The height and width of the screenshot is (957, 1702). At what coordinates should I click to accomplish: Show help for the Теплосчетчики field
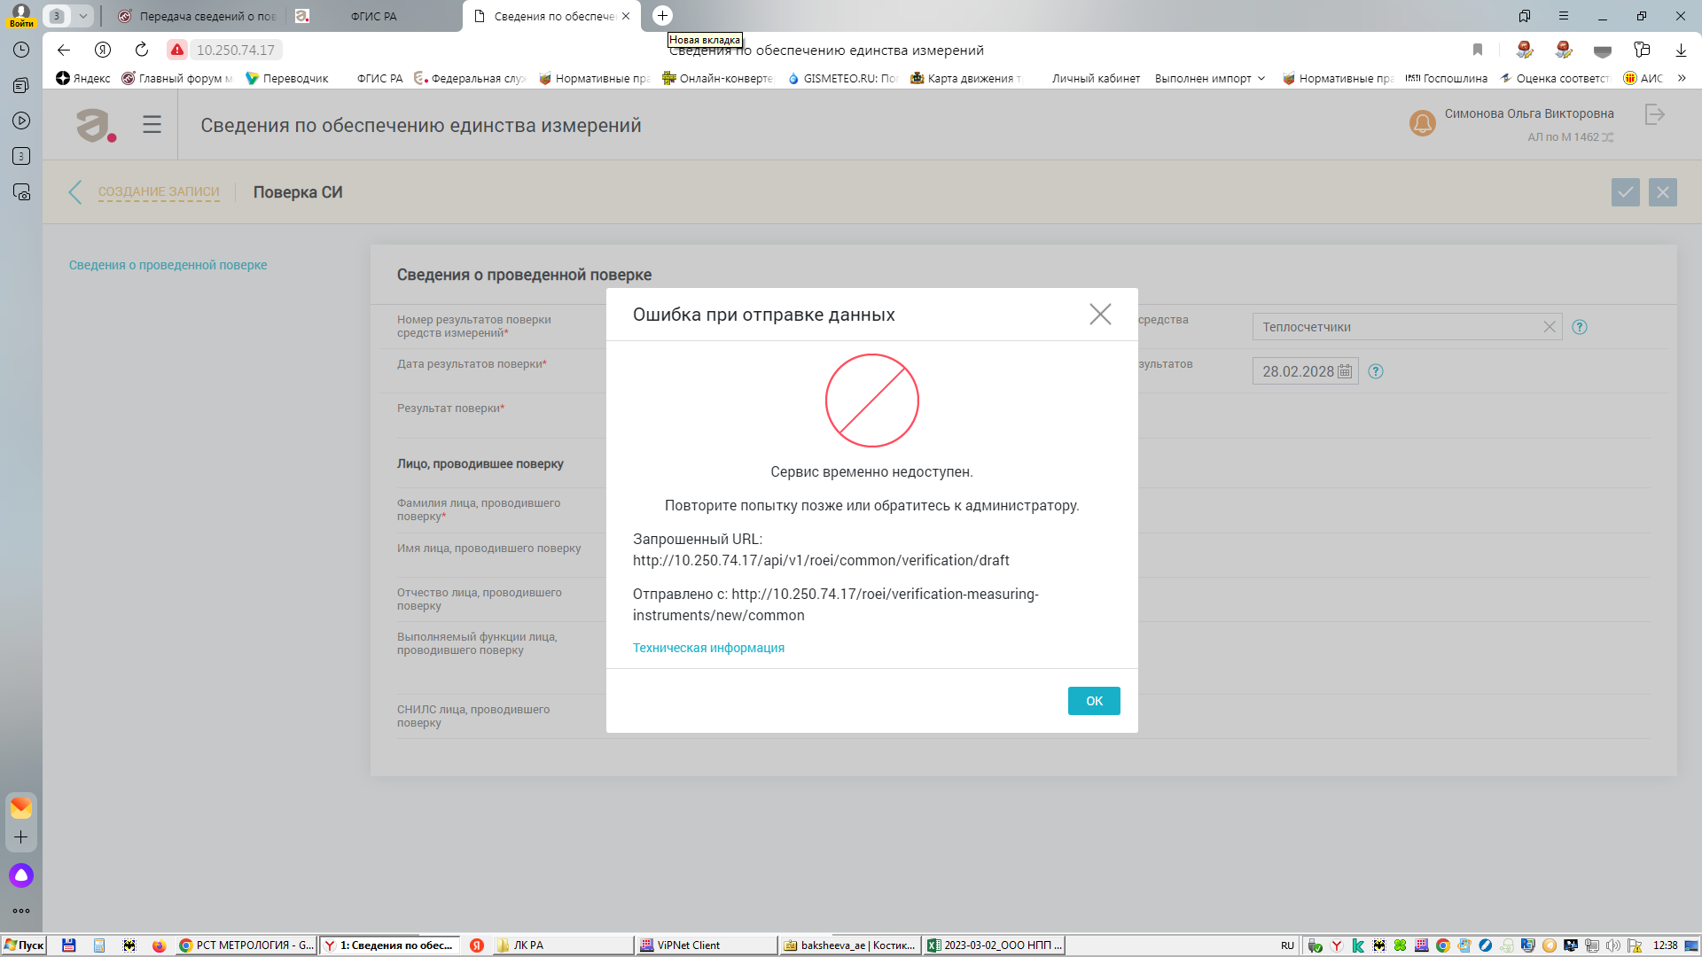pos(1580,327)
